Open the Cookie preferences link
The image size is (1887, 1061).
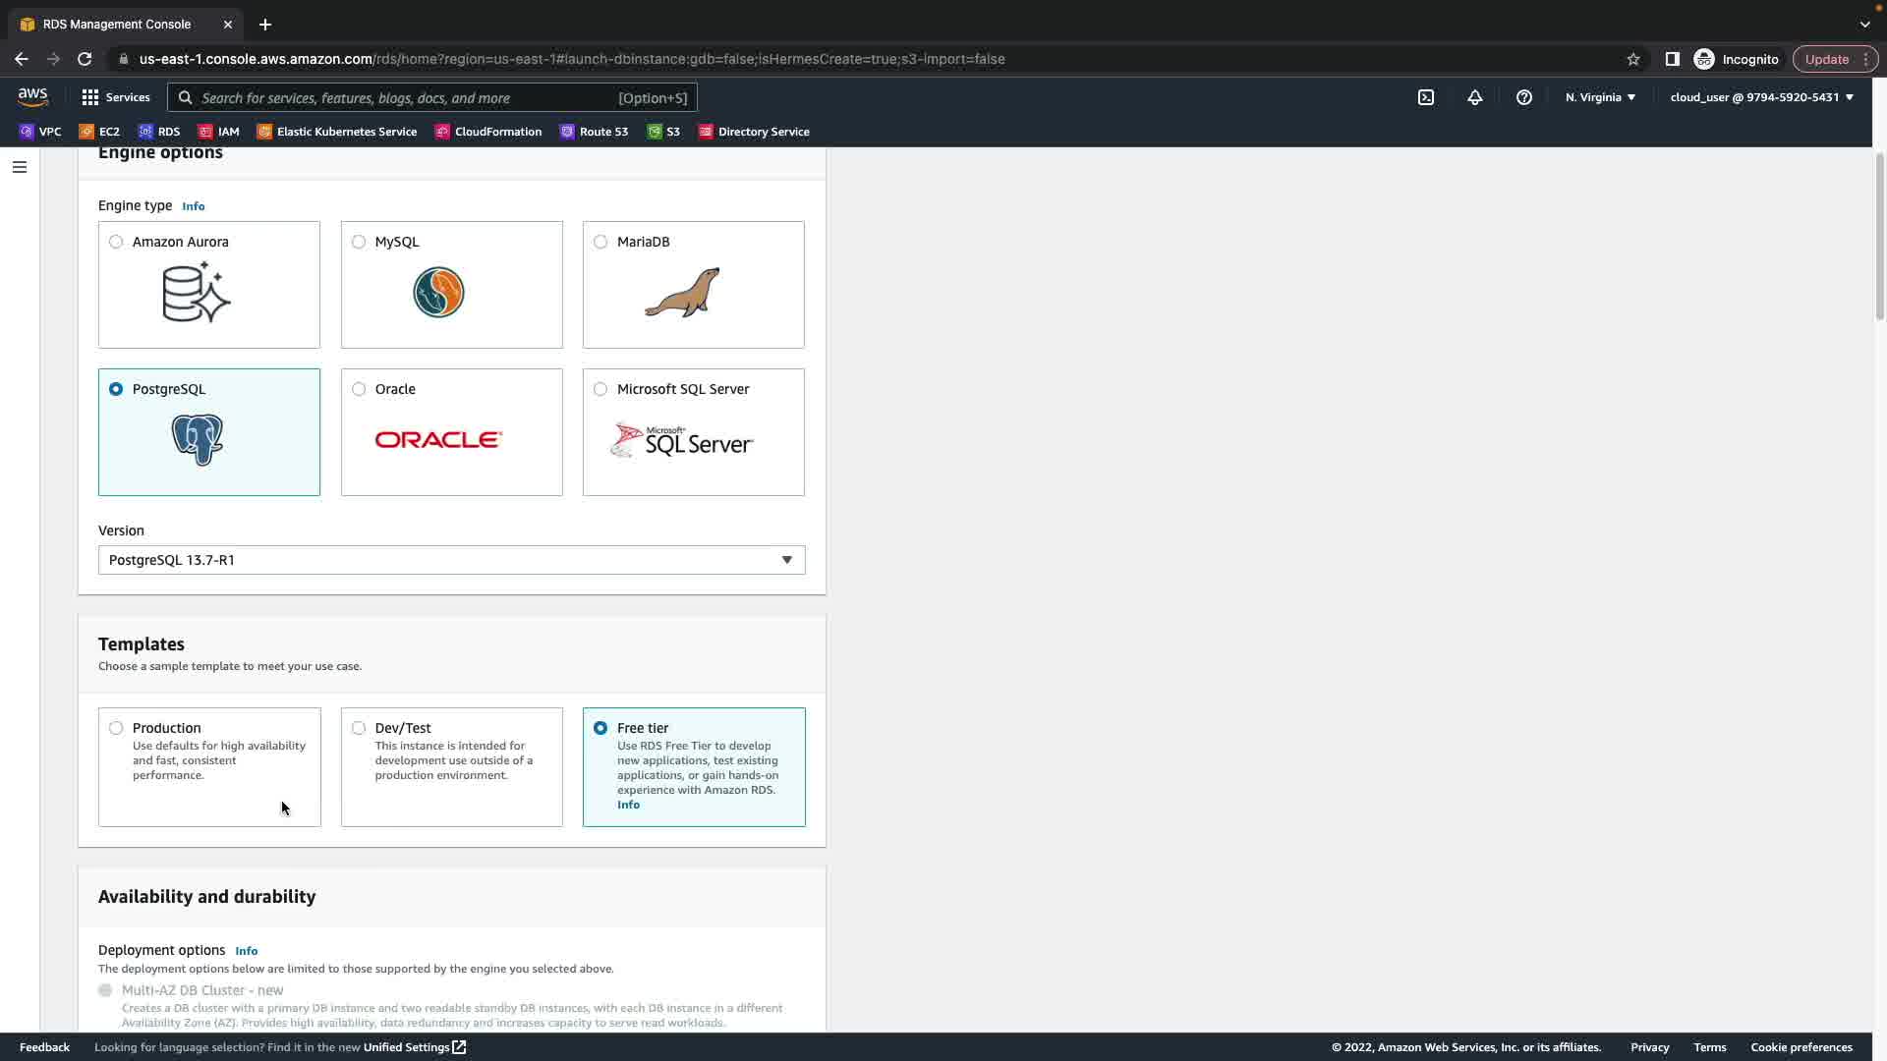(1801, 1047)
